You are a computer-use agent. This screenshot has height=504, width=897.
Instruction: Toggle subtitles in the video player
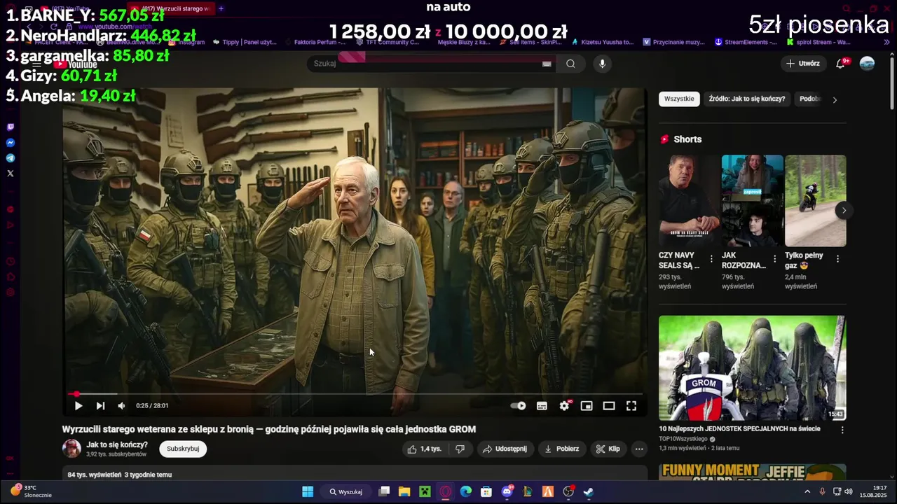[x=542, y=406]
